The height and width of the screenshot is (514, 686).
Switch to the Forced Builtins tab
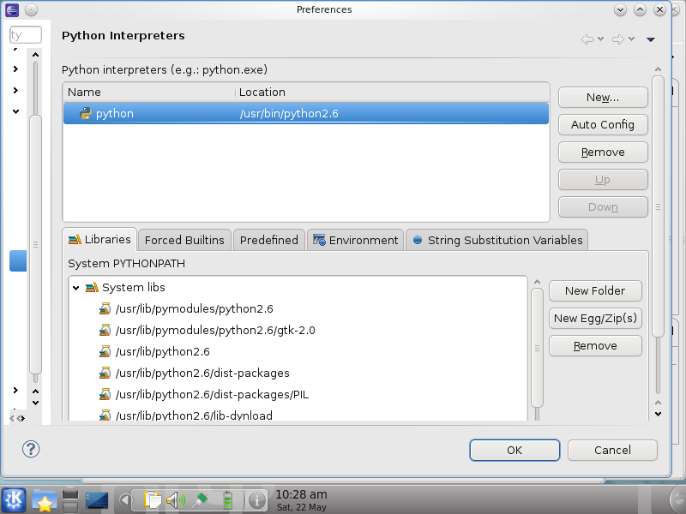coord(184,240)
